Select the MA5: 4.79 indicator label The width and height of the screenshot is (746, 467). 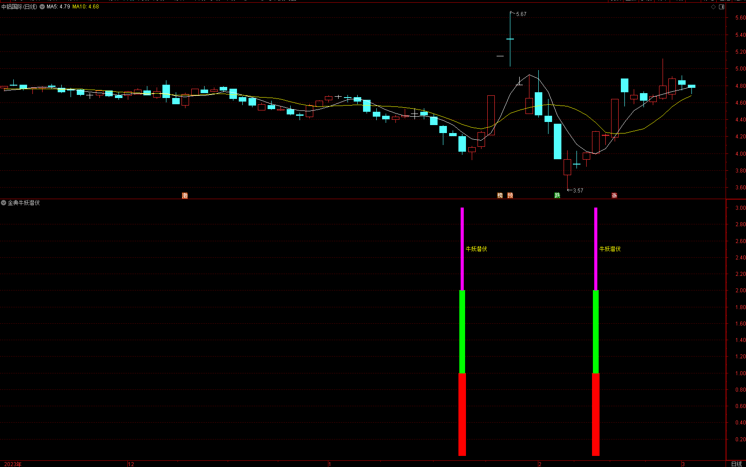point(58,7)
